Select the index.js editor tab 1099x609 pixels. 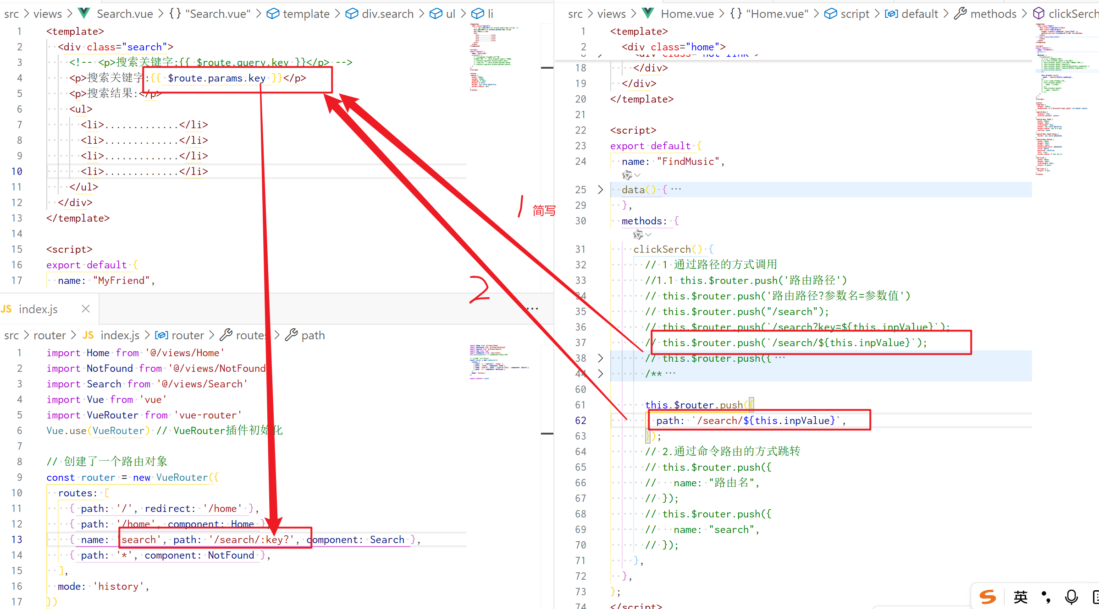(39, 309)
